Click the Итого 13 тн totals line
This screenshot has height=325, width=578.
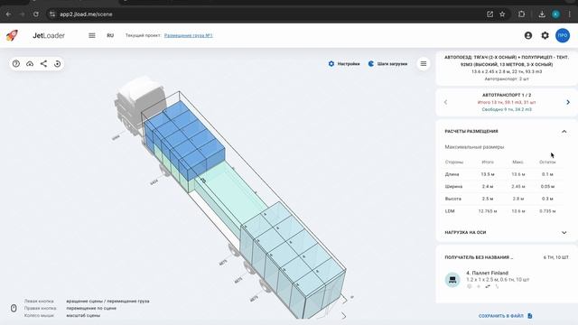coord(507,102)
